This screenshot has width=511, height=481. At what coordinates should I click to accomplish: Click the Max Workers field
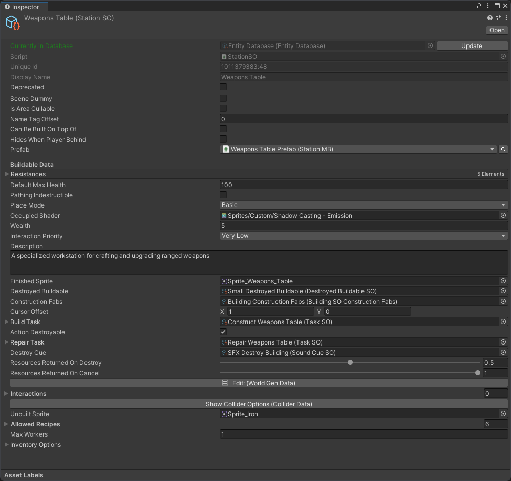(364, 434)
